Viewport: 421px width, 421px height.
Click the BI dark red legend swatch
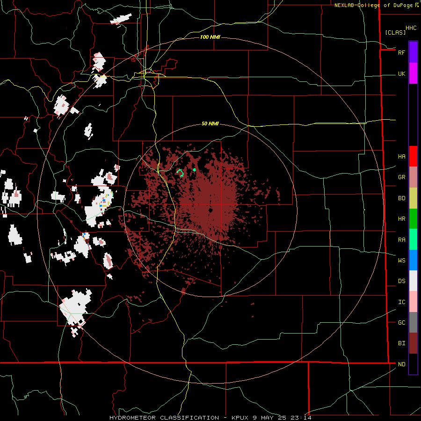[x=413, y=343]
